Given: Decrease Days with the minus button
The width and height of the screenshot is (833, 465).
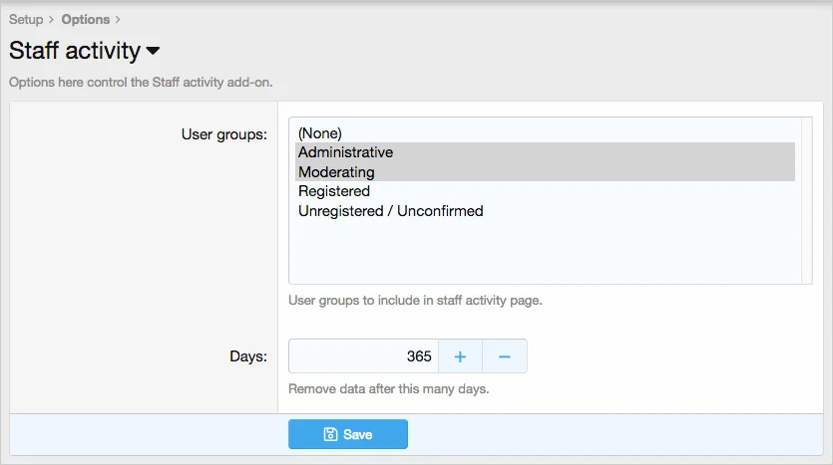Looking at the screenshot, I should [504, 356].
